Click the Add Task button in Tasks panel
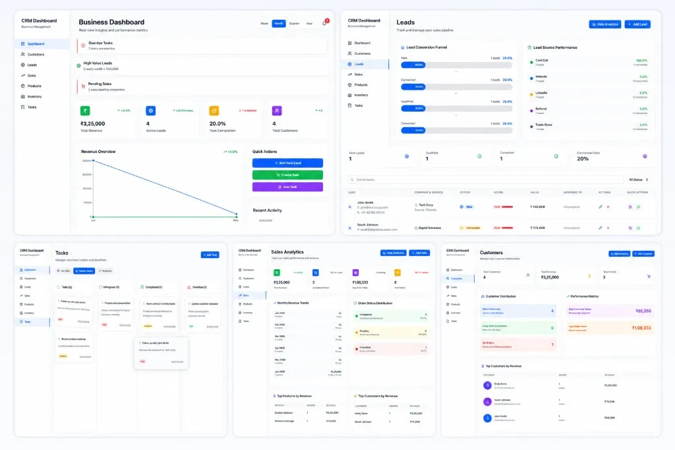Image resolution: width=675 pixels, height=450 pixels. (210, 255)
